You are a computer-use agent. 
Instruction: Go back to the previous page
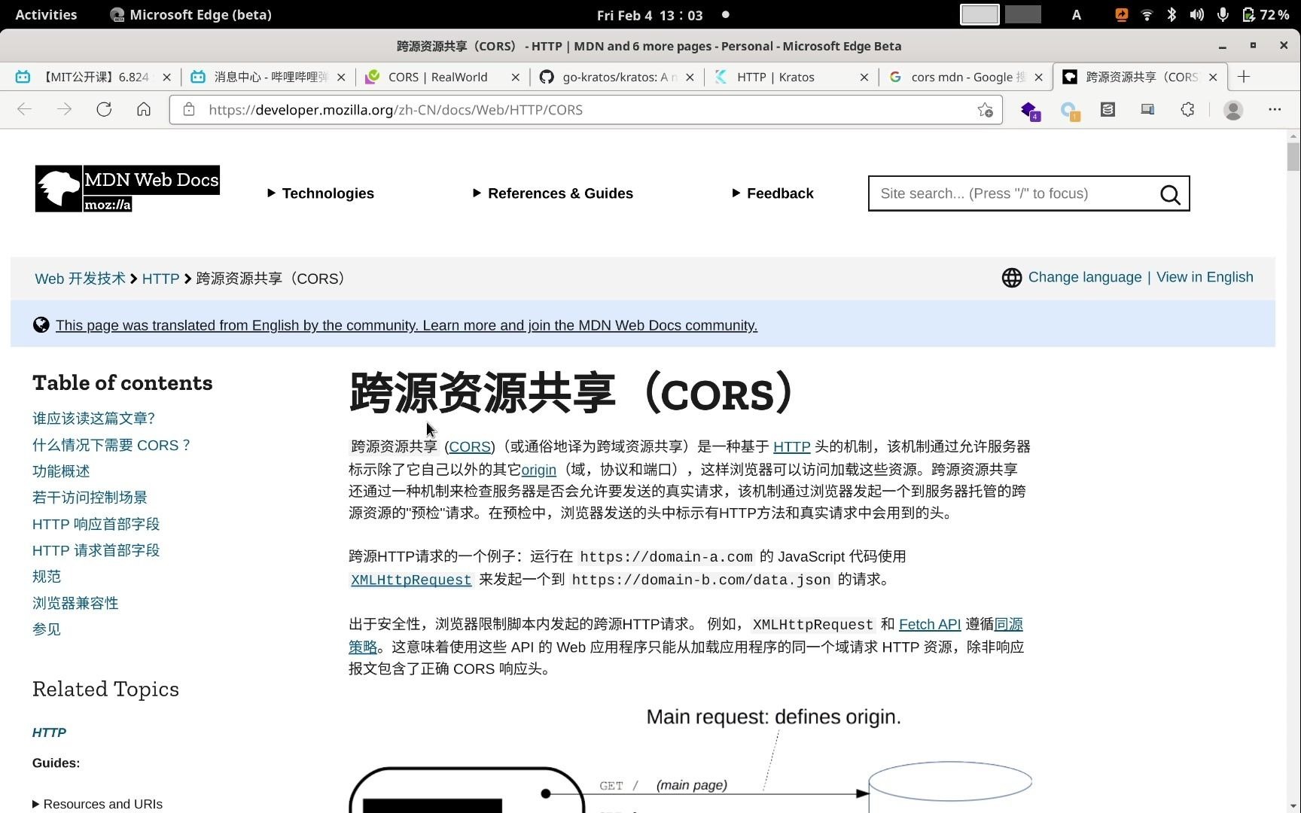[24, 110]
